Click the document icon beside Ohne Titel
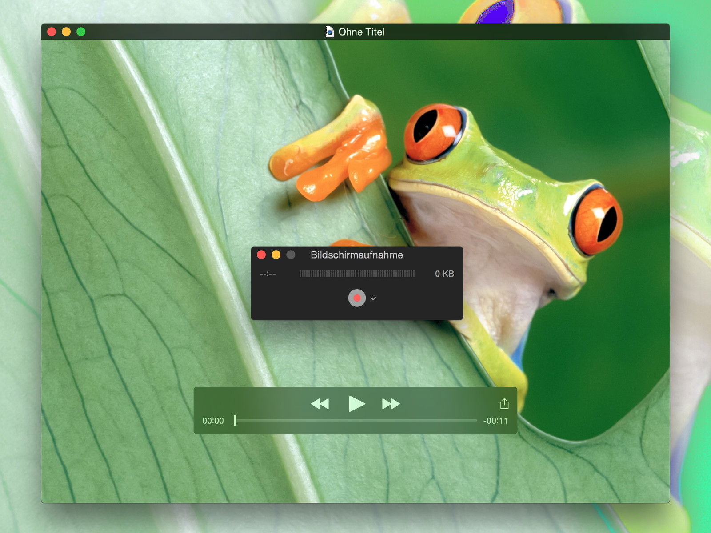 [x=330, y=32]
